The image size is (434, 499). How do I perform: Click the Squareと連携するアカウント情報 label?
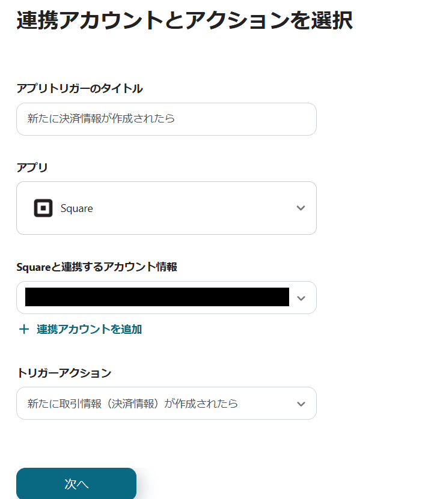[x=97, y=267]
